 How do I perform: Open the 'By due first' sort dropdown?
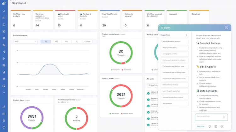[x=153, y=85]
